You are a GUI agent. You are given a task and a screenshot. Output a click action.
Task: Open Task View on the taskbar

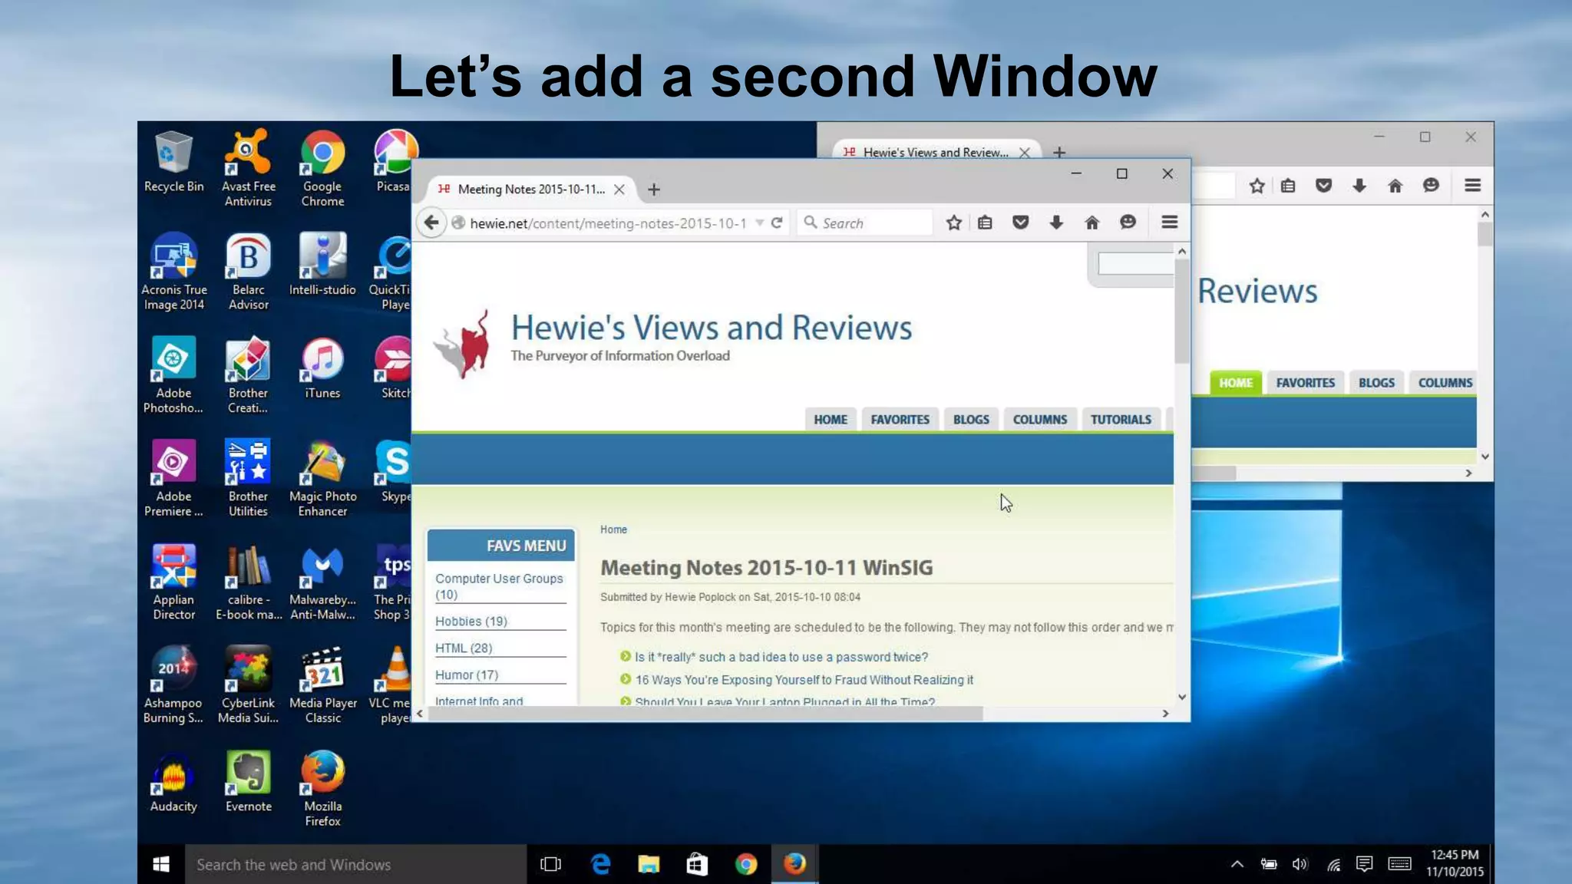point(550,864)
